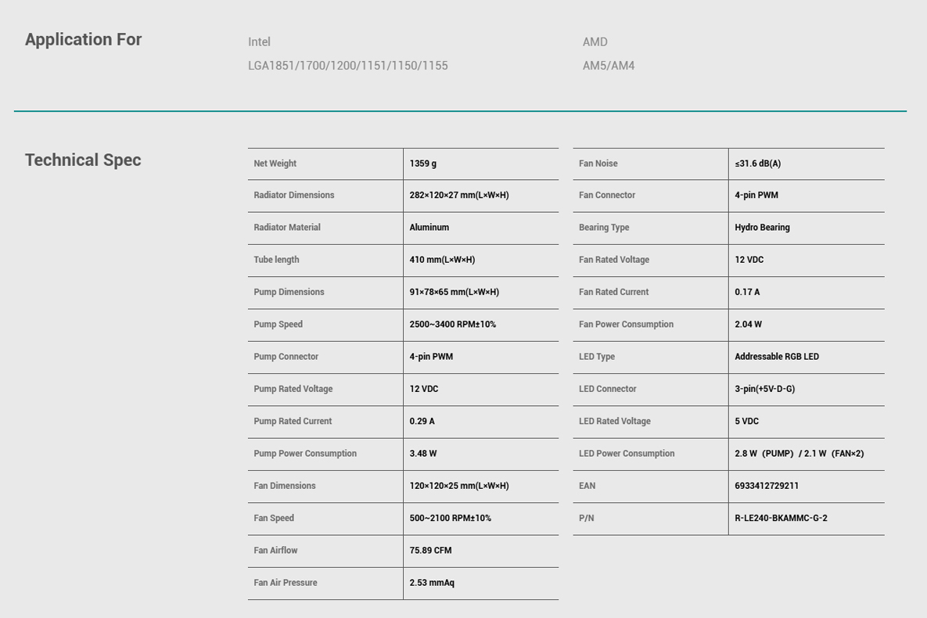927x618 pixels.
Task: Select the Intel socket list text
Action: [347, 66]
